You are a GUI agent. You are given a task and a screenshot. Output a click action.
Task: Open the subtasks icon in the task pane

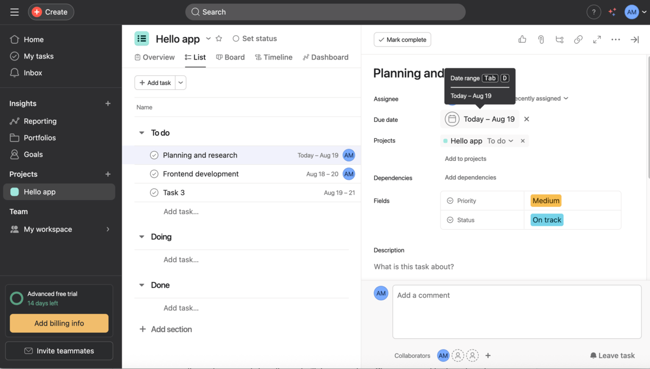560,39
